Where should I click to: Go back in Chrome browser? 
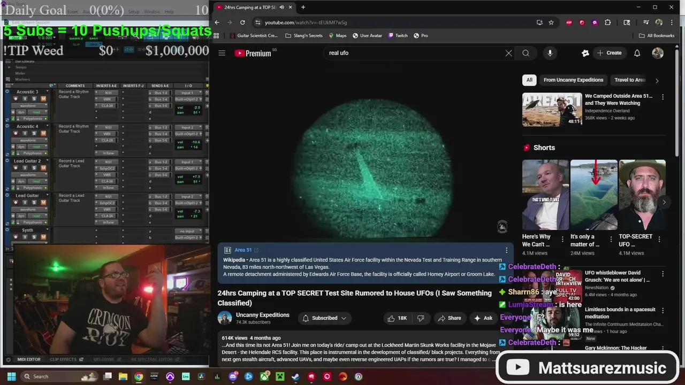click(x=217, y=22)
